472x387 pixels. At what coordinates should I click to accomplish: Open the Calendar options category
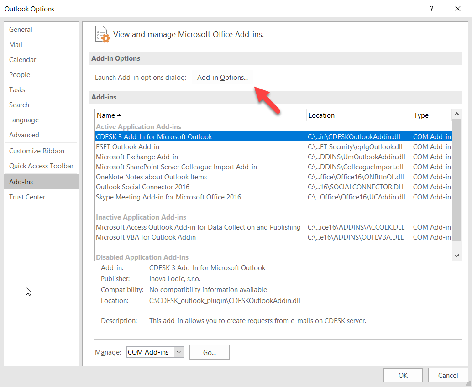pyautogui.click(x=41, y=60)
